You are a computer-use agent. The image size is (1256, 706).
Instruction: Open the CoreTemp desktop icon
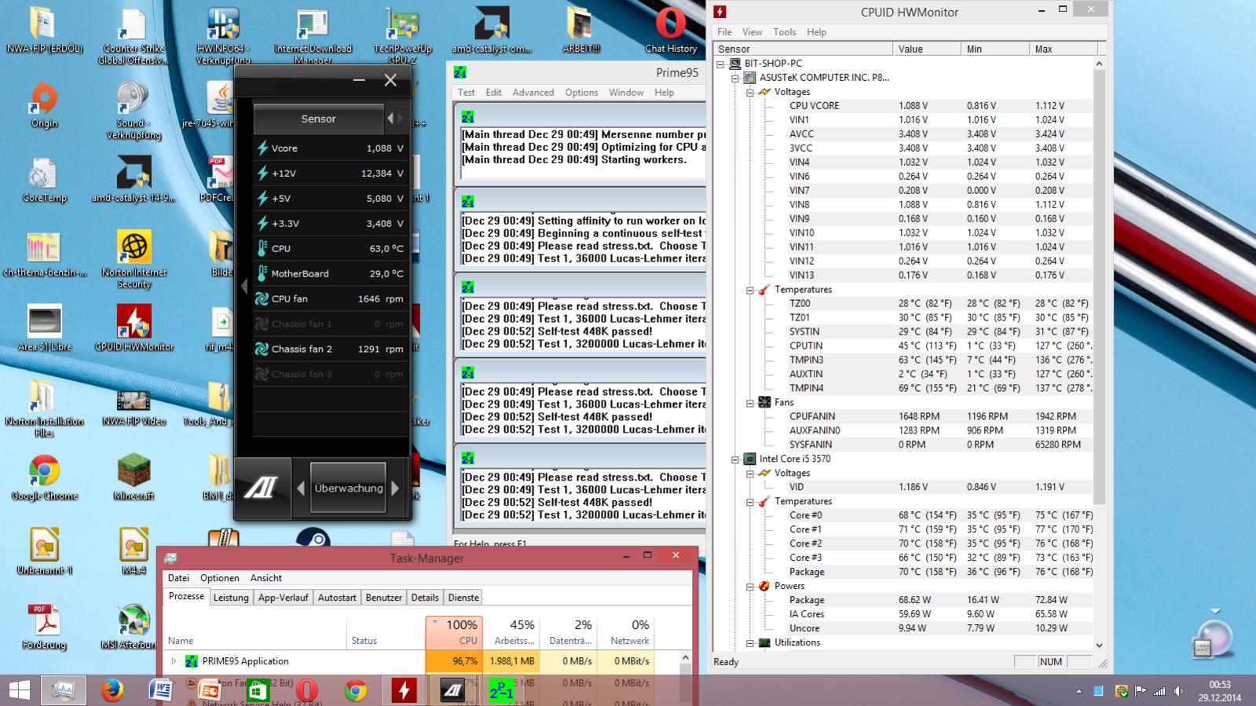pos(44,181)
